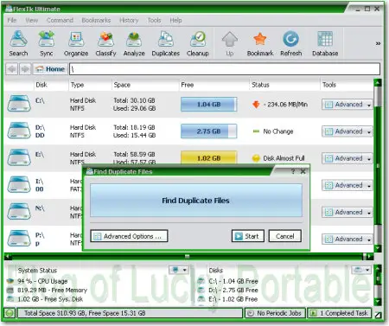
Task: Navigate forward with right arrow
Action: pyautogui.click(x=25, y=69)
